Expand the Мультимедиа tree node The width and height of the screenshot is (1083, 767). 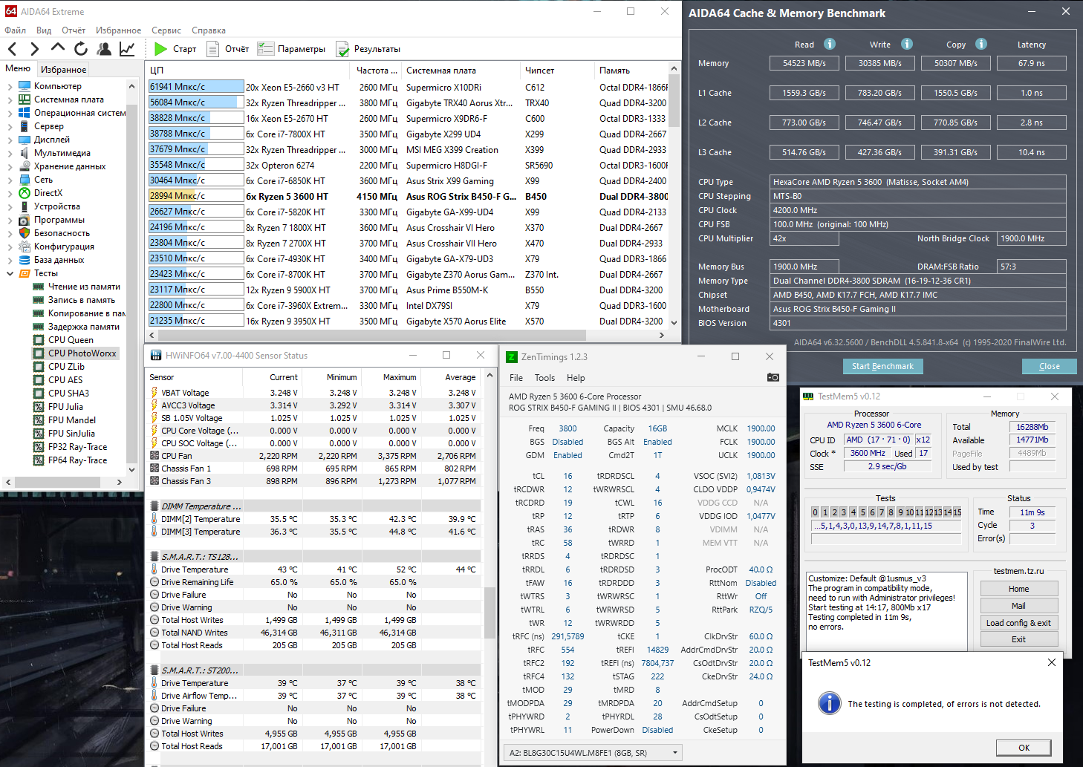pyautogui.click(x=10, y=153)
